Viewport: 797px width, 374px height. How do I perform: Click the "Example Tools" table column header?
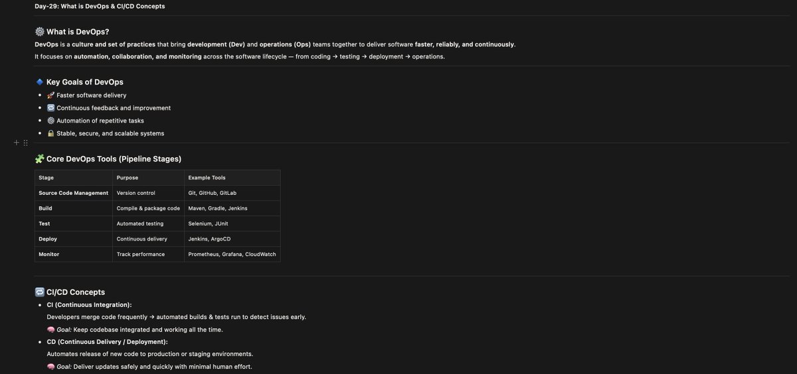232,178
